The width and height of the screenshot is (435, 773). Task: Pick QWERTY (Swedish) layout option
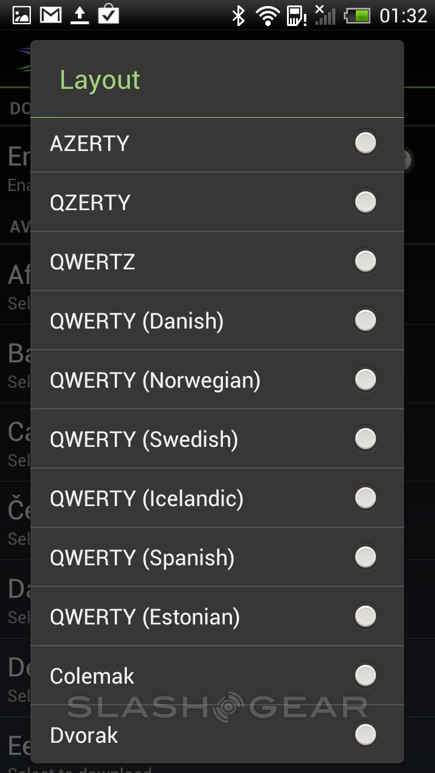[x=144, y=439]
